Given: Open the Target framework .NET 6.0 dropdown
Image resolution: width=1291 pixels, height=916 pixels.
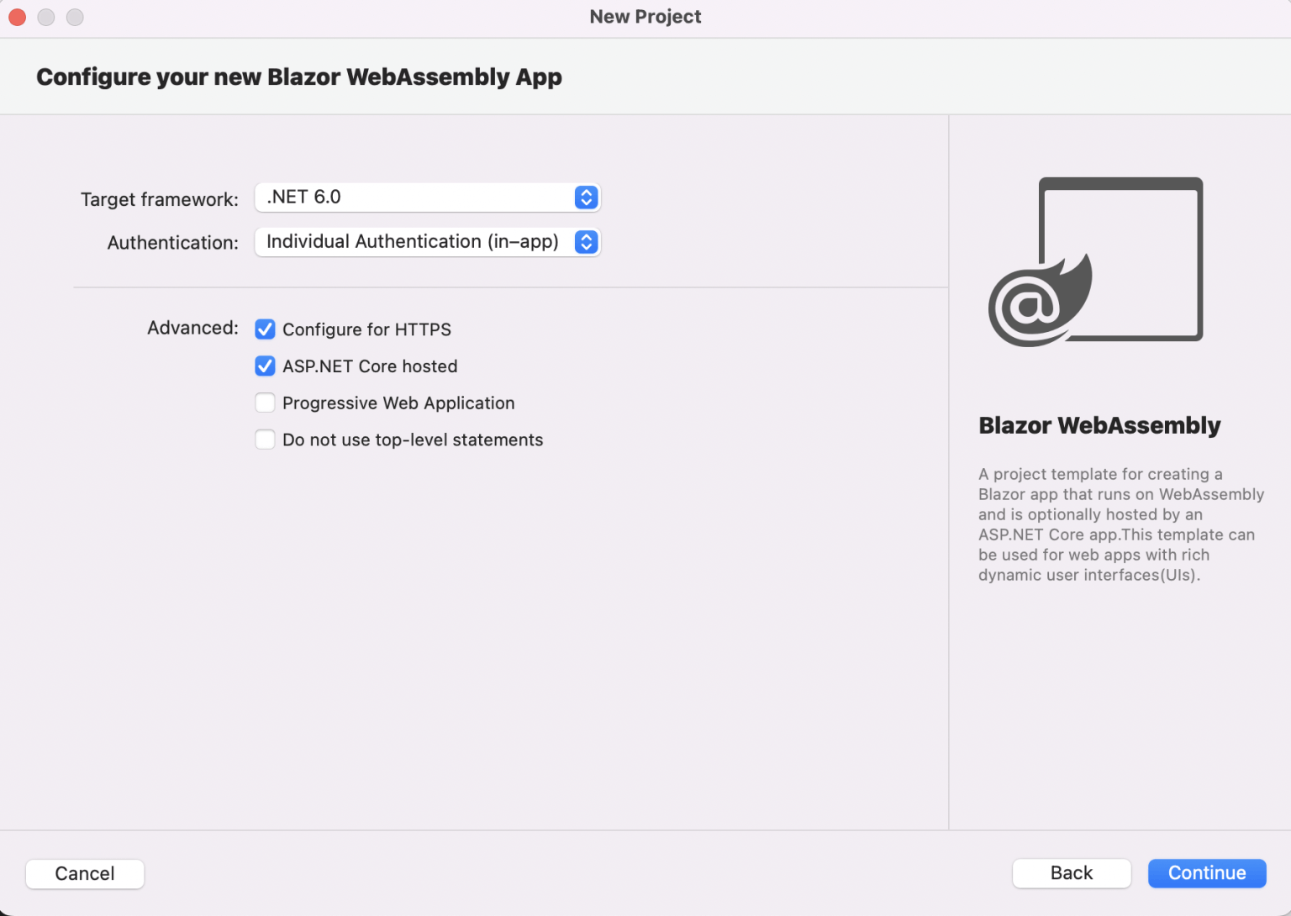Looking at the screenshot, I should coord(427,197).
